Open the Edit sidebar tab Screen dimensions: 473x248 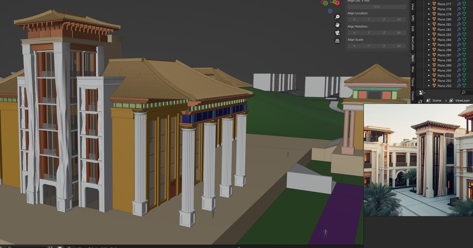(x=413, y=29)
